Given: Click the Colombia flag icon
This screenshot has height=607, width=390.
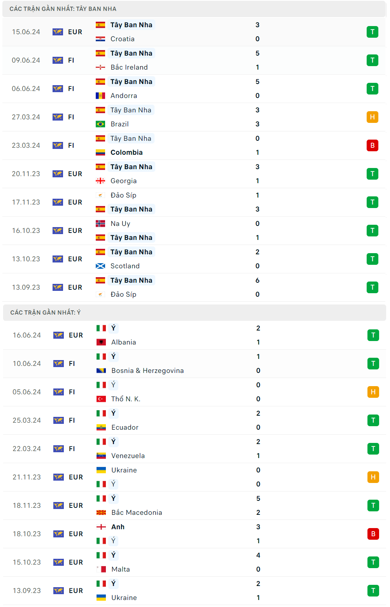Looking at the screenshot, I should point(100,152).
